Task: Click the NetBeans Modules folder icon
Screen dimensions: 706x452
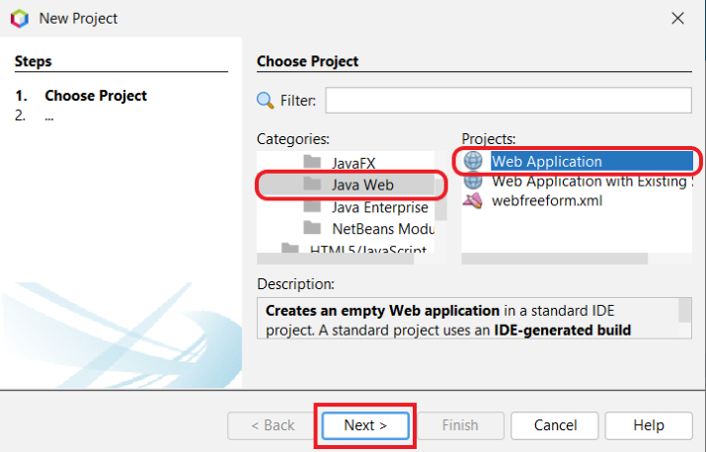Action: 313,228
